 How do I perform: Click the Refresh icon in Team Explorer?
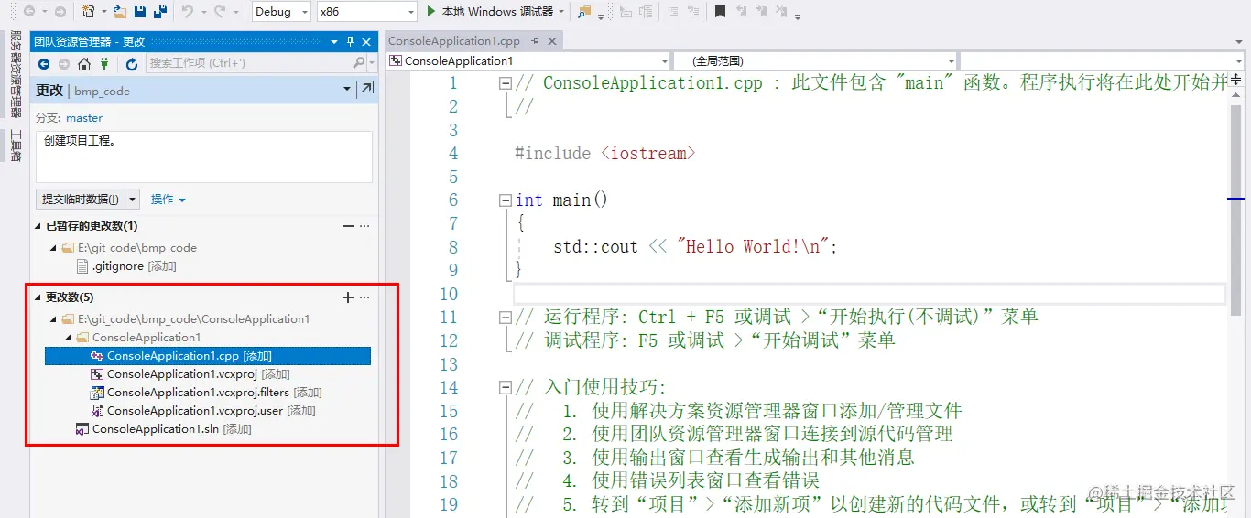coord(132,64)
